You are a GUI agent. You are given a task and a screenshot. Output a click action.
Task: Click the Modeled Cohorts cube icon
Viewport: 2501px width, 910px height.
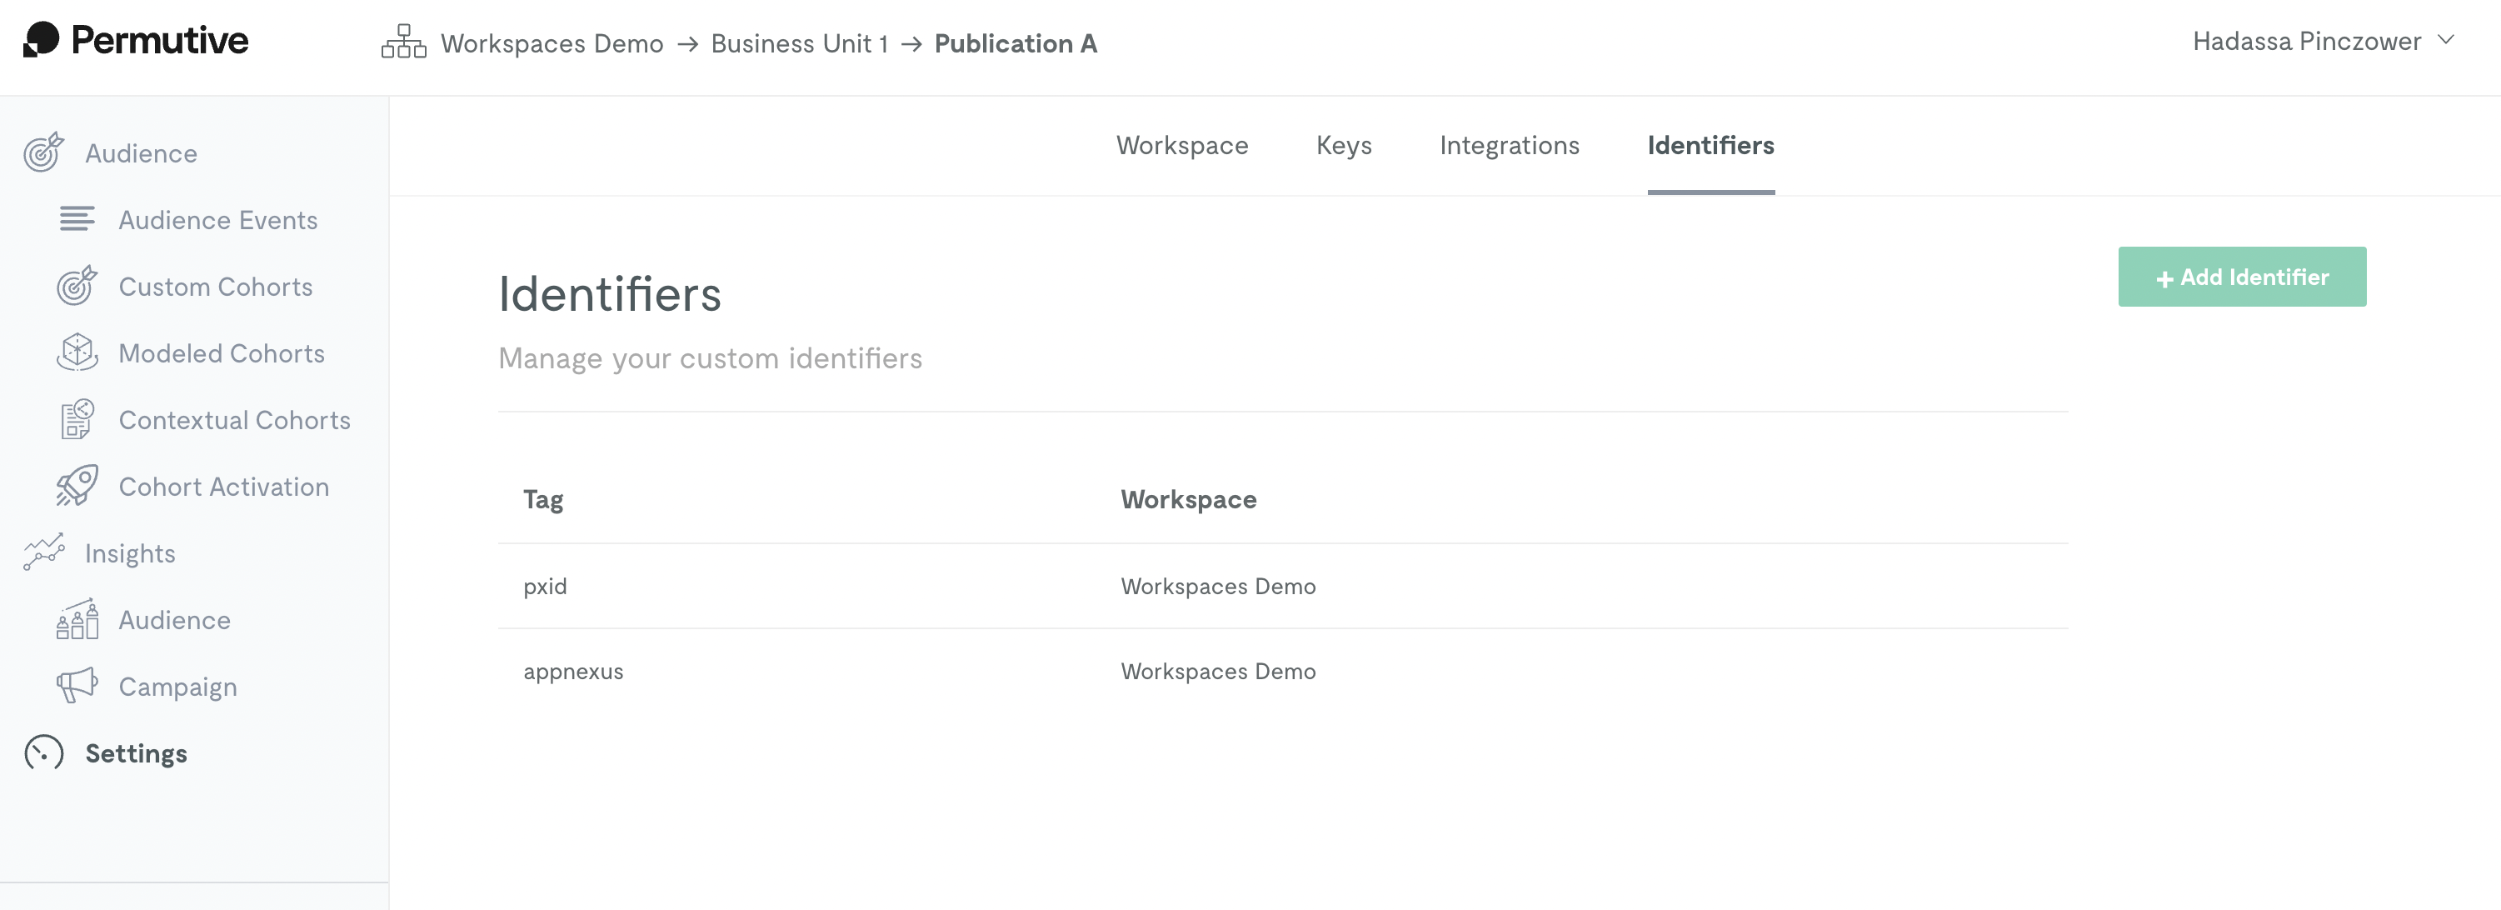click(x=77, y=352)
